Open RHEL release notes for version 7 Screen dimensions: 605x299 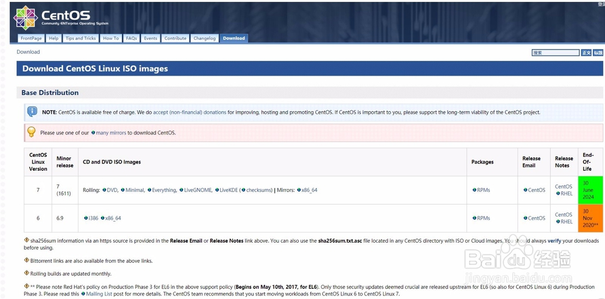click(566, 193)
